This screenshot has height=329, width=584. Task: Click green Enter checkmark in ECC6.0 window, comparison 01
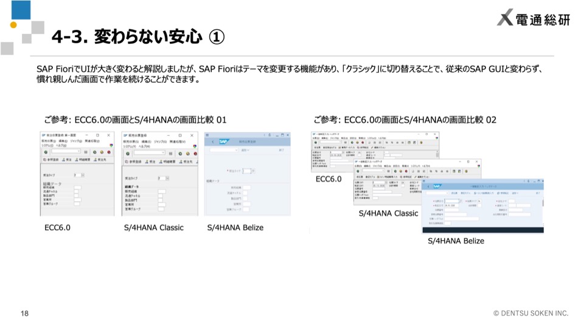pos(46,152)
